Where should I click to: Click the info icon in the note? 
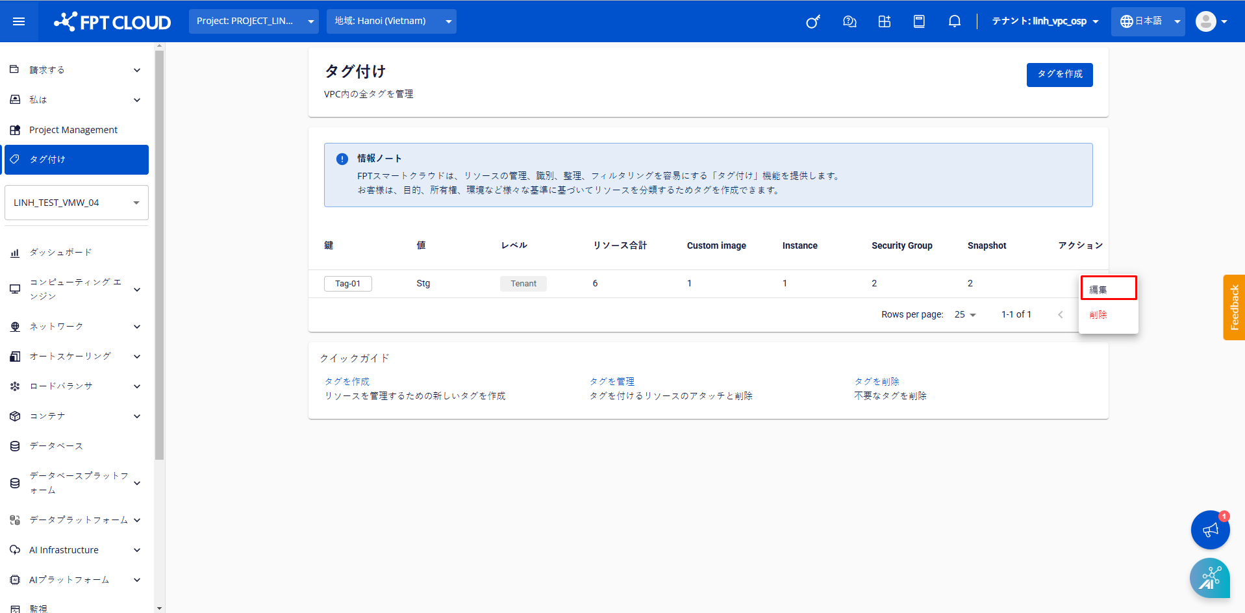(342, 159)
